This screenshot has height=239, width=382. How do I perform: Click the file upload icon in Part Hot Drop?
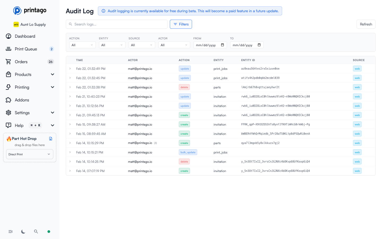point(50,138)
